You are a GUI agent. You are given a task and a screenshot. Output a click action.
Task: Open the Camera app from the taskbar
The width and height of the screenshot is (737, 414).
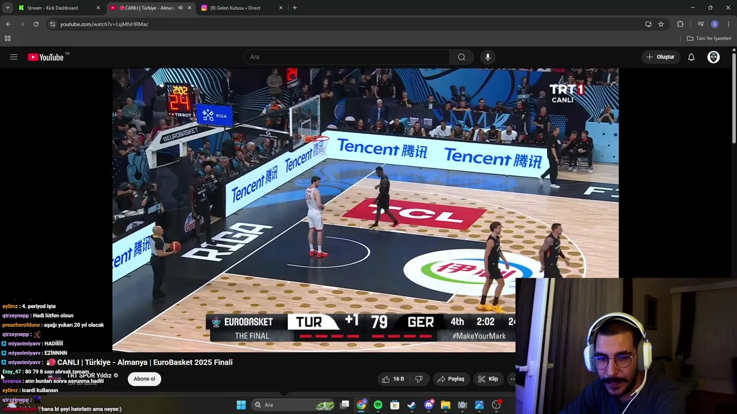(x=462, y=405)
